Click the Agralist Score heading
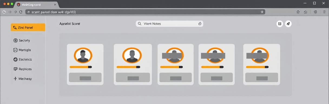This screenshot has height=104, width=329. pyautogui.click(x=70, y=24)
